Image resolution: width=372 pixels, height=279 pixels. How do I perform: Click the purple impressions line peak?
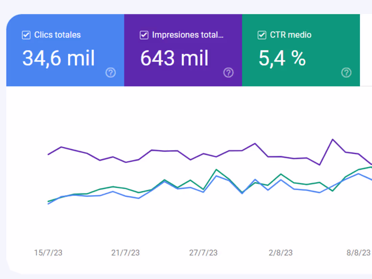(x=333, y=139)
